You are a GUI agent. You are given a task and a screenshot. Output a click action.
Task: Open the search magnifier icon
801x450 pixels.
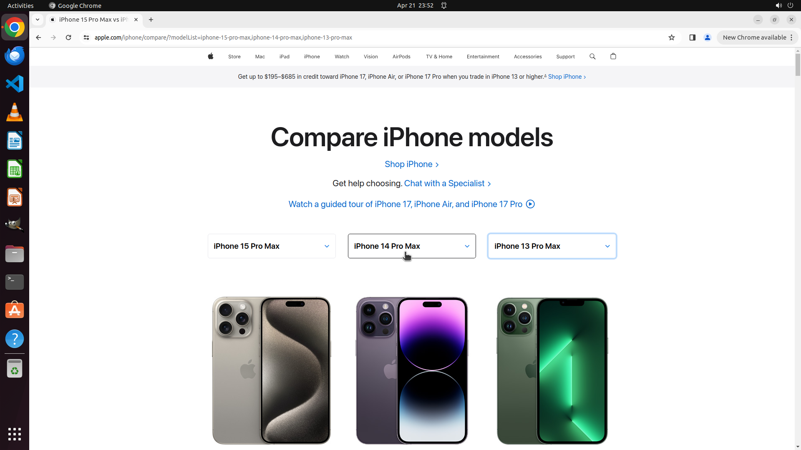[592, 56]
